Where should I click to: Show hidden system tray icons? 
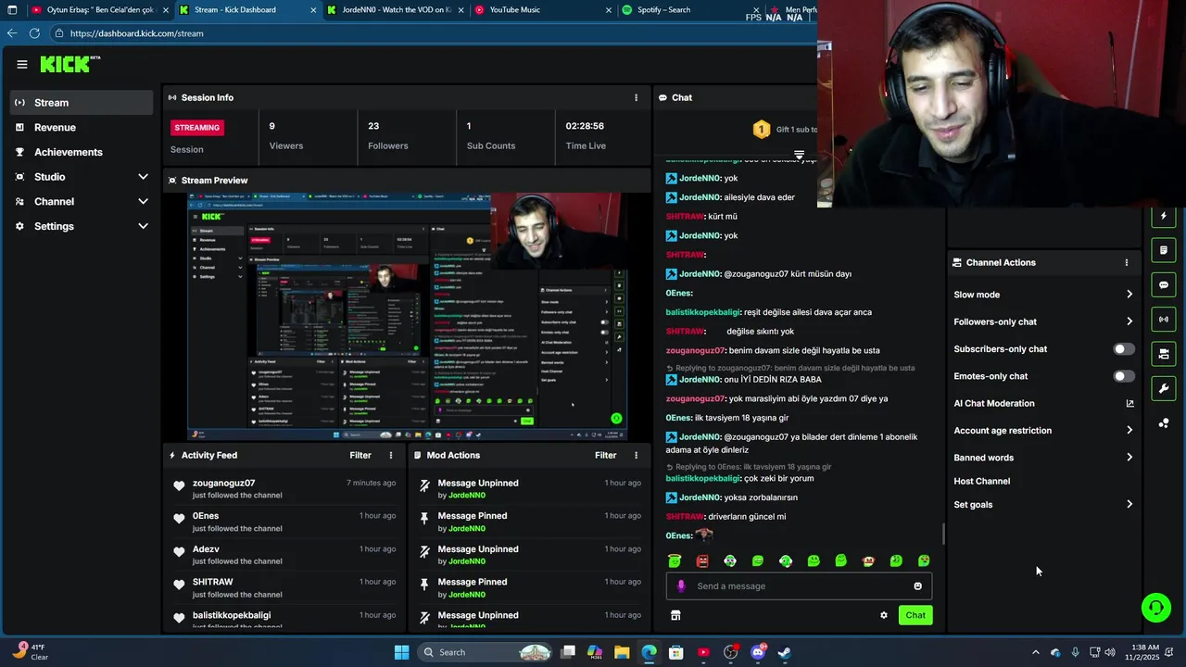(x=1036, y=652)
